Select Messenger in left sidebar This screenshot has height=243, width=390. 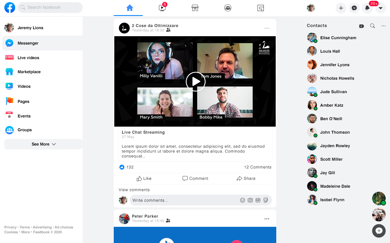42,43
